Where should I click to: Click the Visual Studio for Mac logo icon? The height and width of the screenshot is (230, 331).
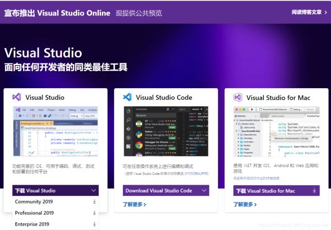238,97
